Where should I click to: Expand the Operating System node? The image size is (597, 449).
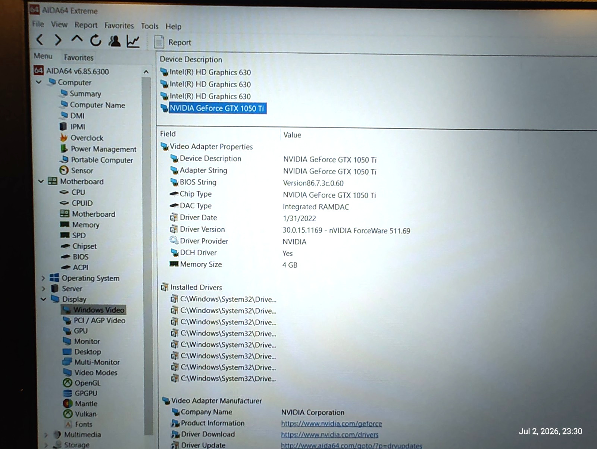pos(43,278)
